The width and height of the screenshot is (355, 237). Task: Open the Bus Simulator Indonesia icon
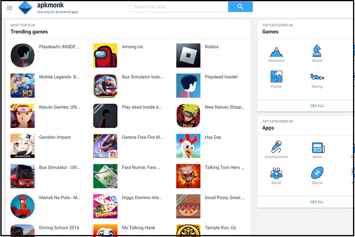[105, 86]
